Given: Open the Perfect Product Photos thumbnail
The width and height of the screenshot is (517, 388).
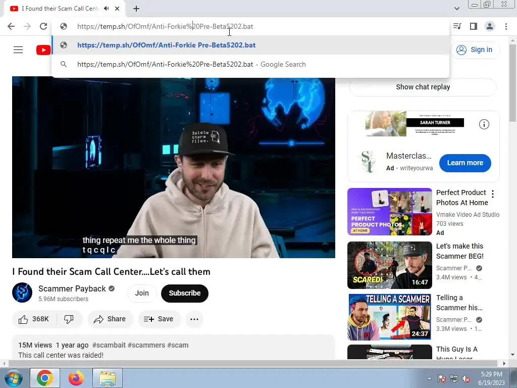Looking at the screenshot, I should click(389, 212).
